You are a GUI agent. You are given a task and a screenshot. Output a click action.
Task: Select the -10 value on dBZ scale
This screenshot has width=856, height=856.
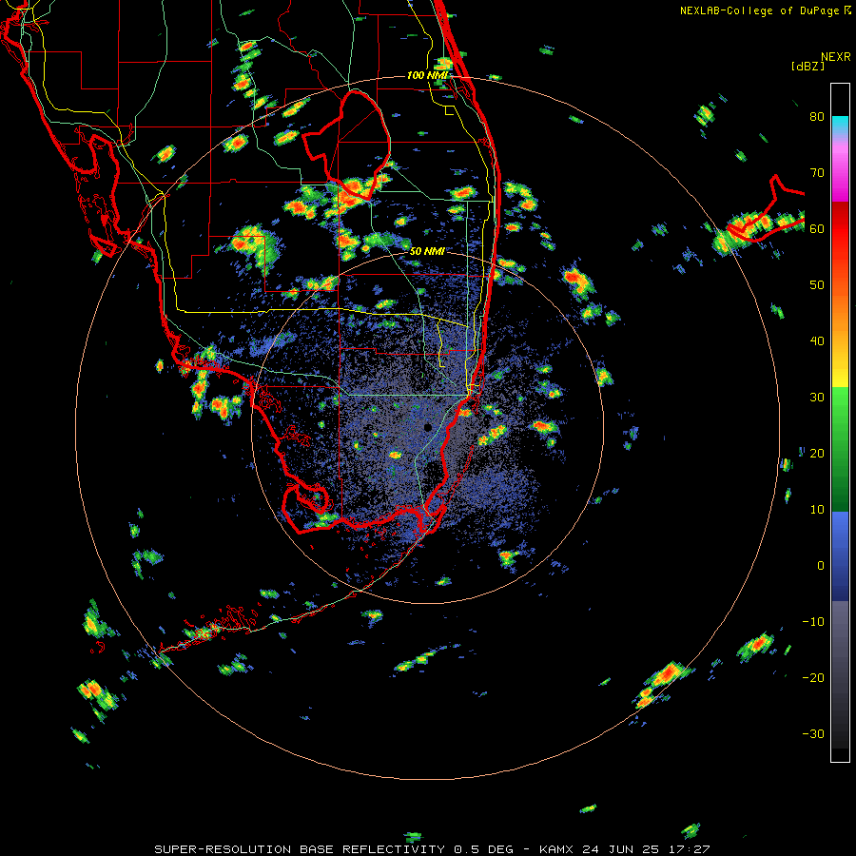pyautogui.click(x=813, y=622)
